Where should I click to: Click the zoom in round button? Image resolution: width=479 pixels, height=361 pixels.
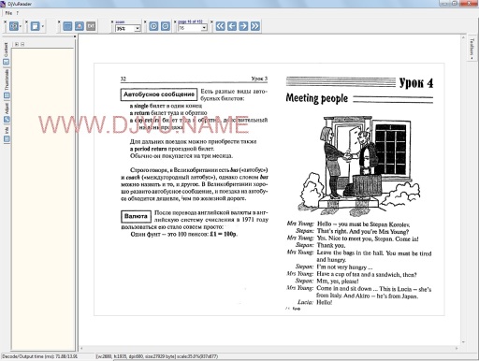coord(153,26)
